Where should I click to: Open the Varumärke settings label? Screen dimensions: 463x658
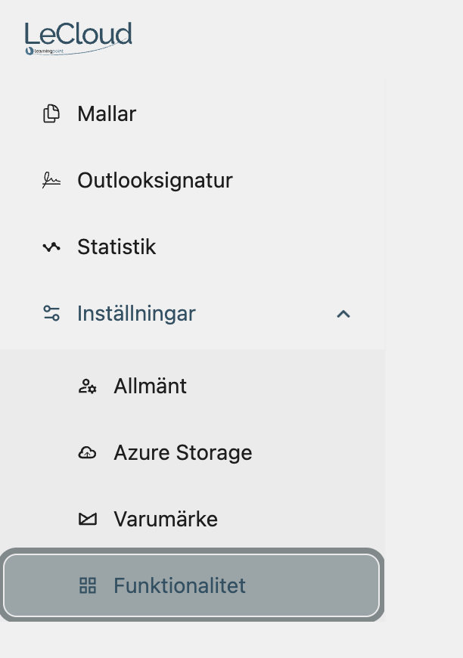pos(166,519)
